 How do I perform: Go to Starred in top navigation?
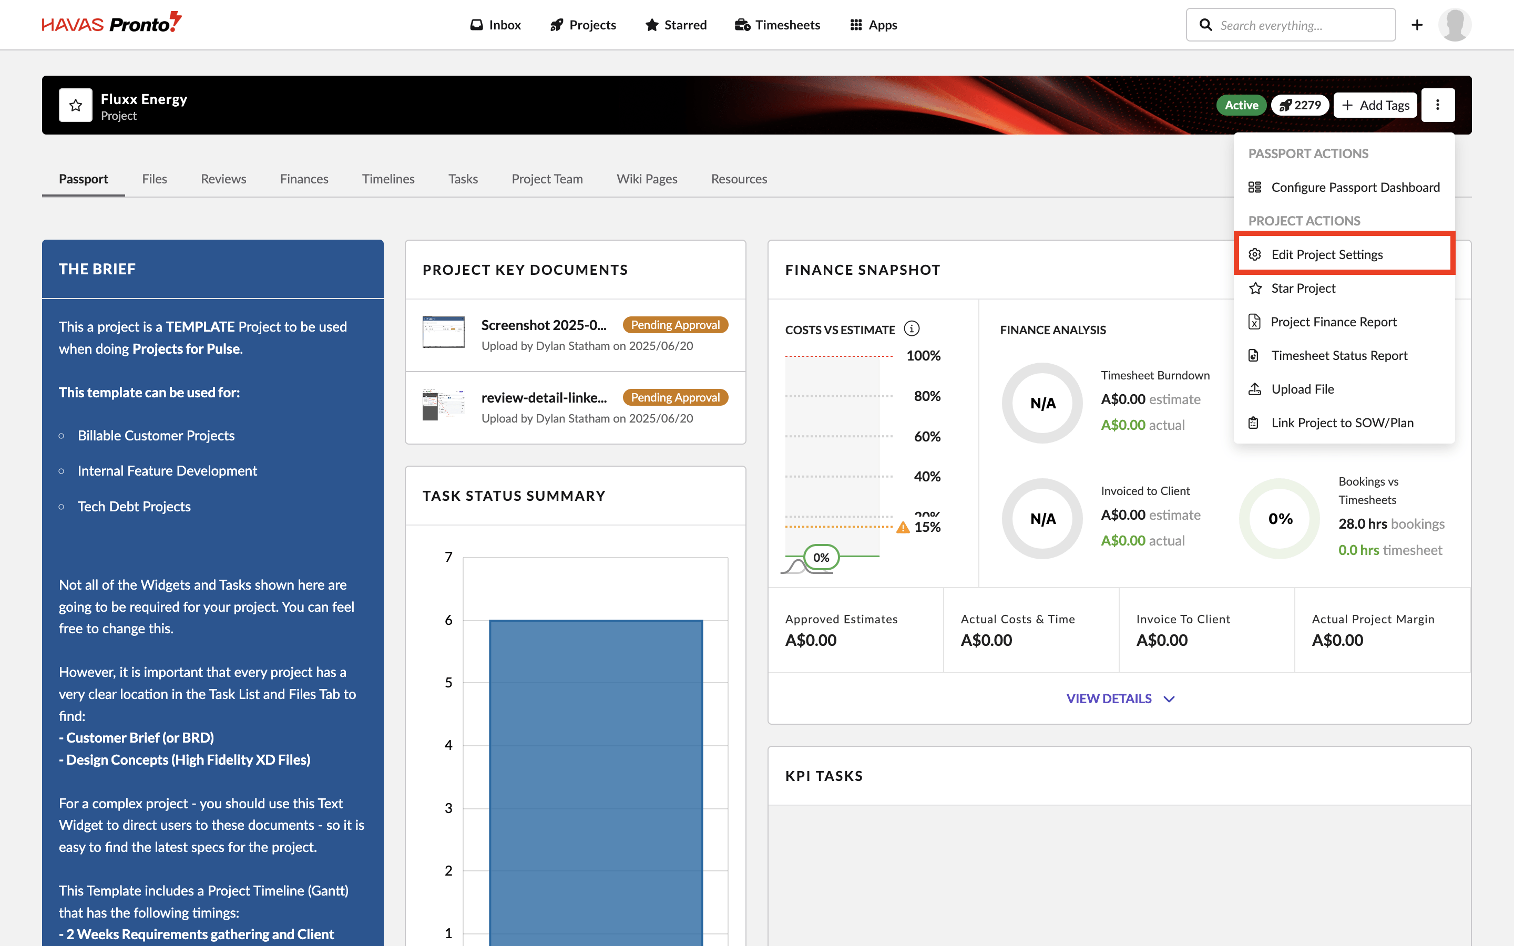(x=676, y=25)
